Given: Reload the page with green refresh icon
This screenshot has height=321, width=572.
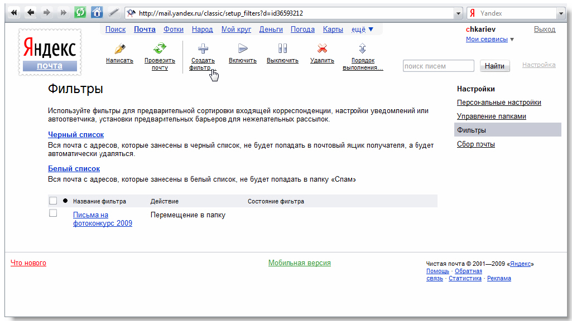Looking at the screenshot, I should click(x=80, y=13).
